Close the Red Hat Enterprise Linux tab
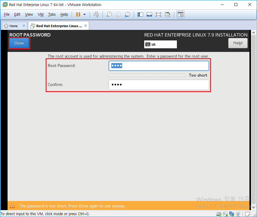The width and height of the screenshot is (257, 217). [86, 26]
